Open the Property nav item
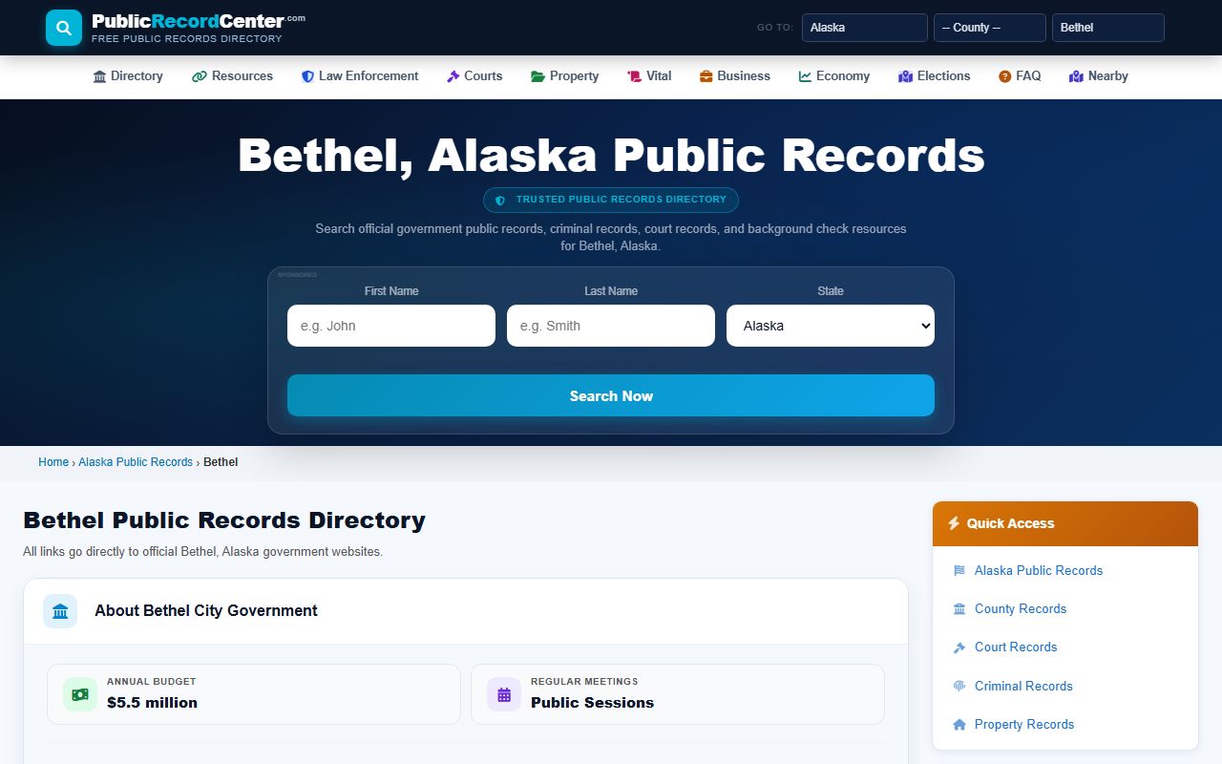The height and width of the screenshot is (764, 1222). [565, 76]
